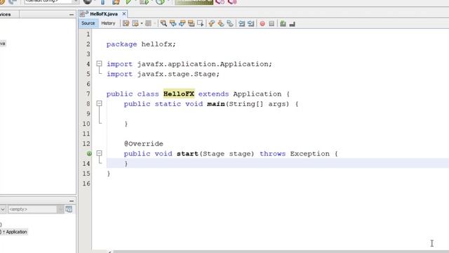Screen dimensions: 449x253
Task: Open the Forward navigation history dropdown arrow
Action: [154, 23]
